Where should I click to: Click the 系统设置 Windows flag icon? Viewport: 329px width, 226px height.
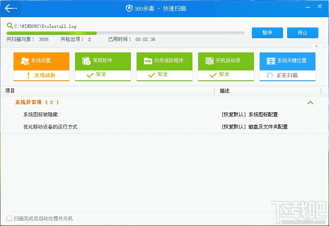25,61
